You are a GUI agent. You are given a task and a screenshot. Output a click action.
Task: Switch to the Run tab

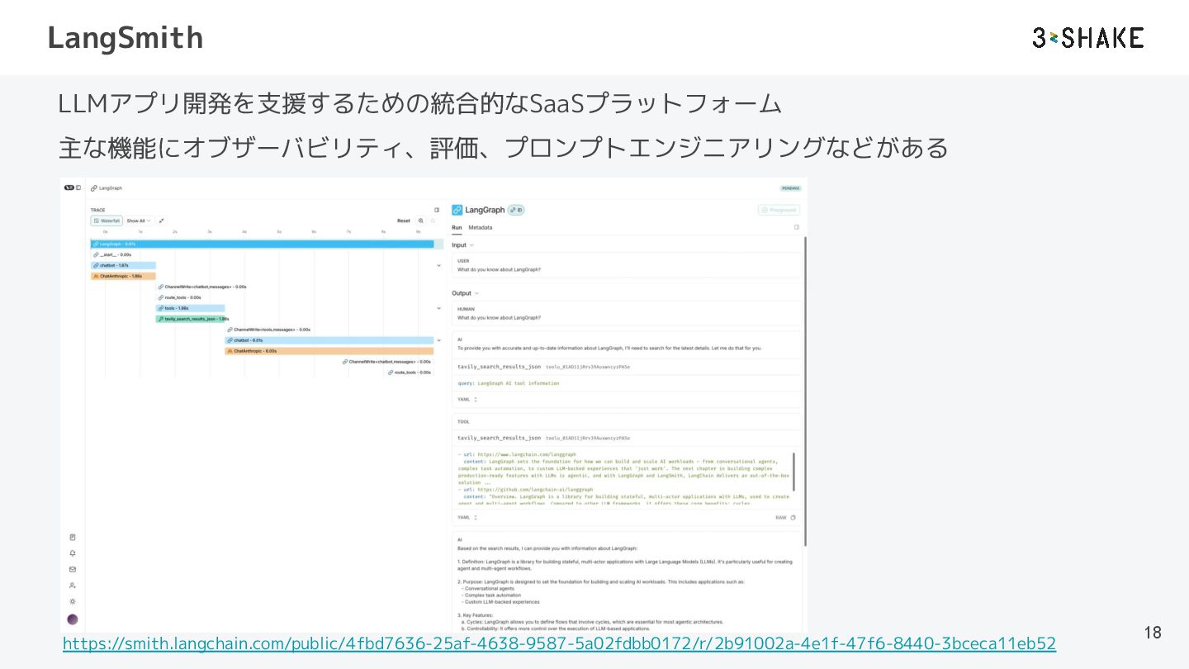pos(457,227)
